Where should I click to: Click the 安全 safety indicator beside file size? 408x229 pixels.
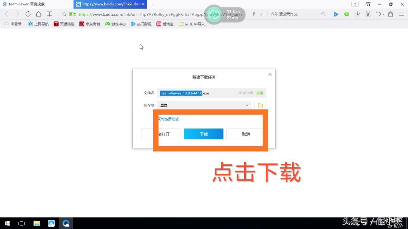(x=259, y=93)
